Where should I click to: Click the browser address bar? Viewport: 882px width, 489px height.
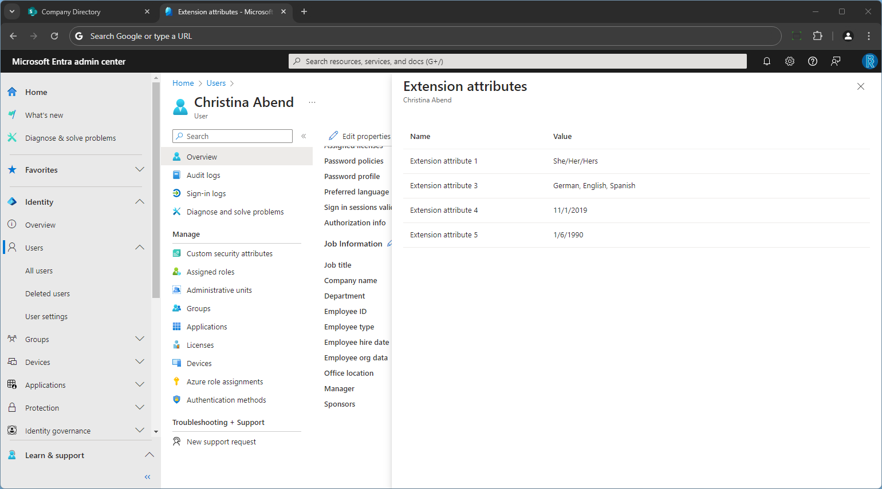pyautogui.click(x=425, y=36)
